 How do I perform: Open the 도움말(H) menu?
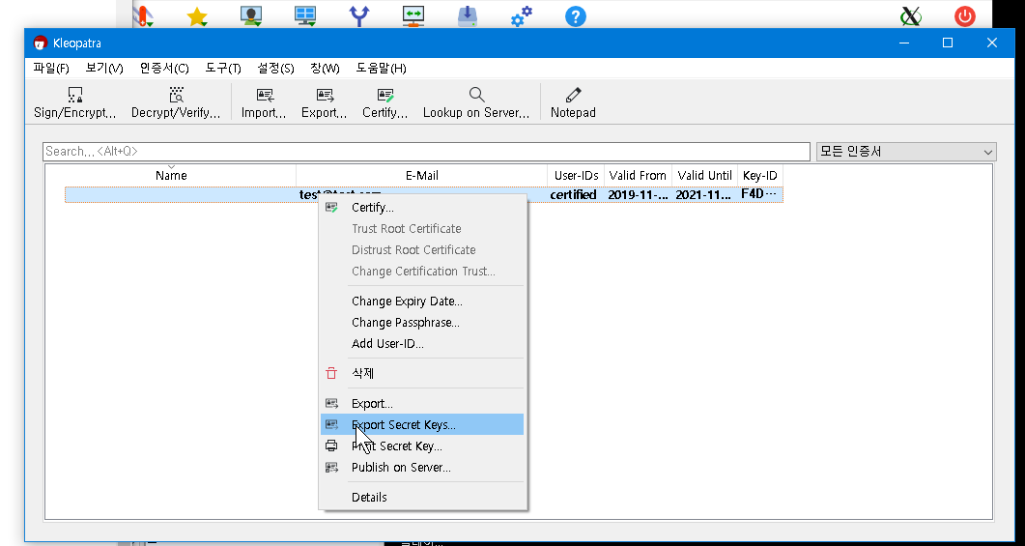381,68
